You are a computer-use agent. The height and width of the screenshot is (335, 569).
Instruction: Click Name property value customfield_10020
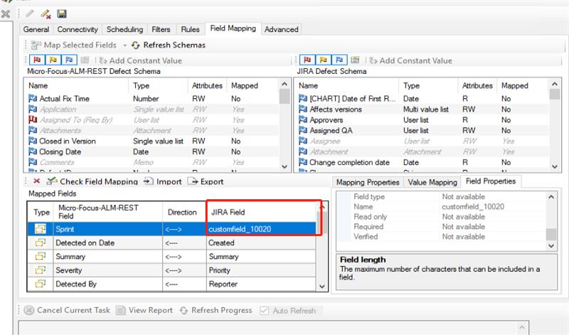473,207
